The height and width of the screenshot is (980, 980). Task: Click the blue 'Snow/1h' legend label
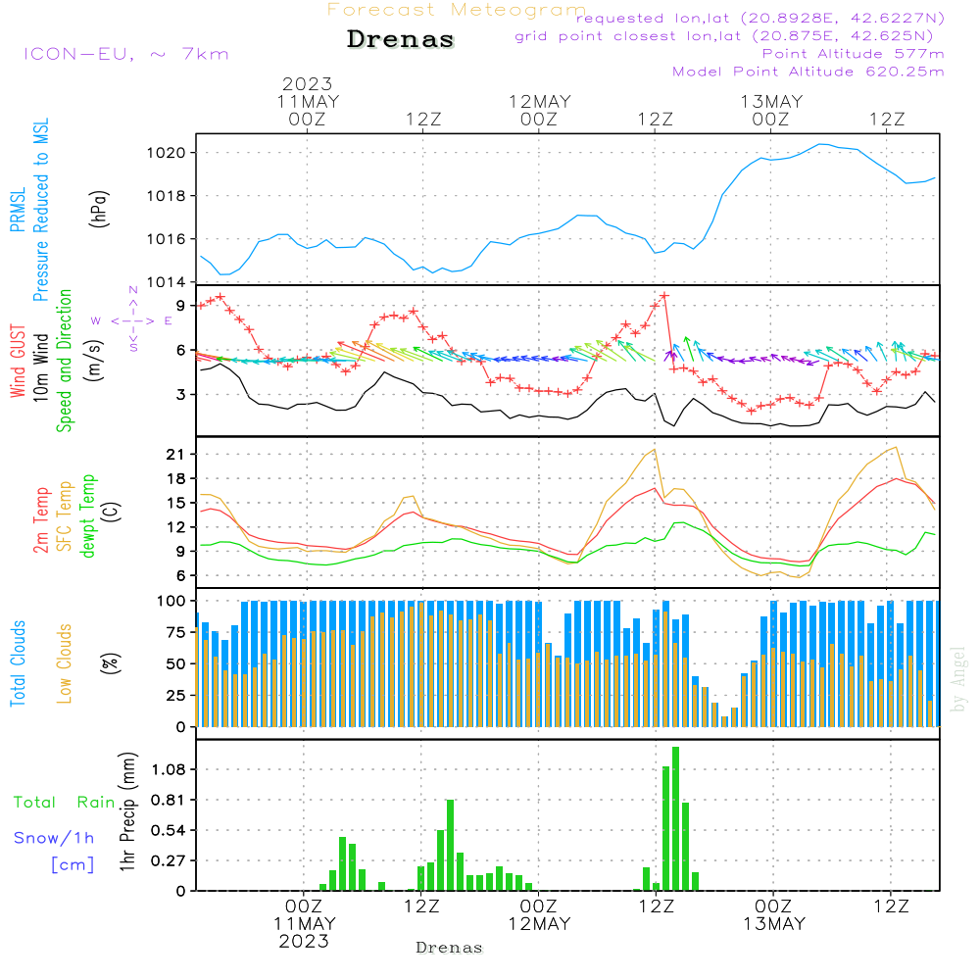pos(54,838)
